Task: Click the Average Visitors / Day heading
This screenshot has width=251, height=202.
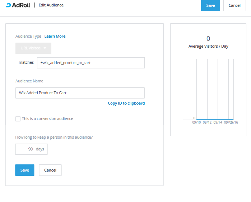Action: (x=208, y=46)
